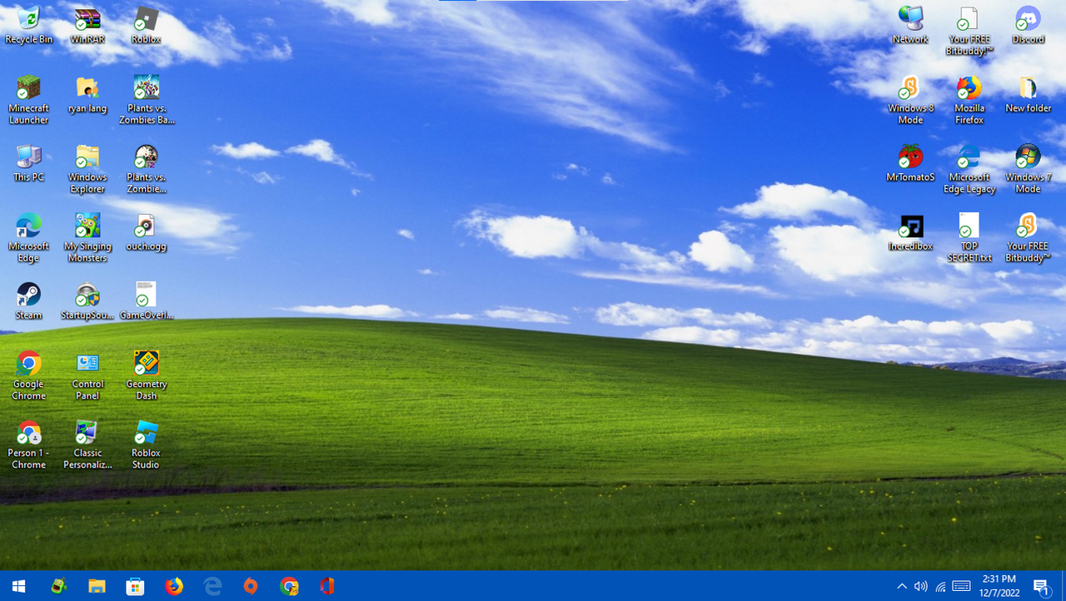The width and height of the screenshot is (1066, 601).
Task: Open File Explorer from the taskbar
Action: tap(97, 586)
